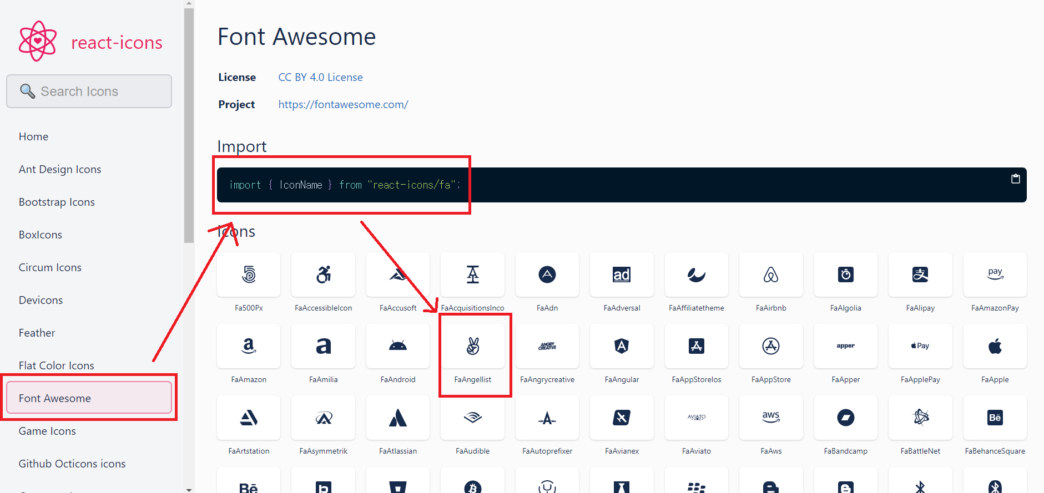
Task: Click the FaAviato icon
Action: [x=697, y=418]
